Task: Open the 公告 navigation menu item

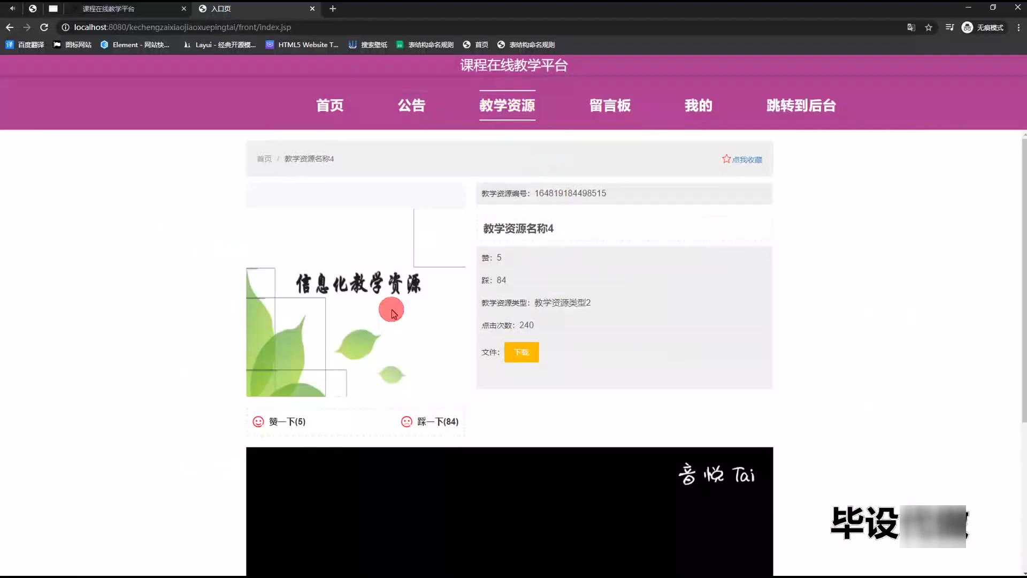Action: click(411, 105)
